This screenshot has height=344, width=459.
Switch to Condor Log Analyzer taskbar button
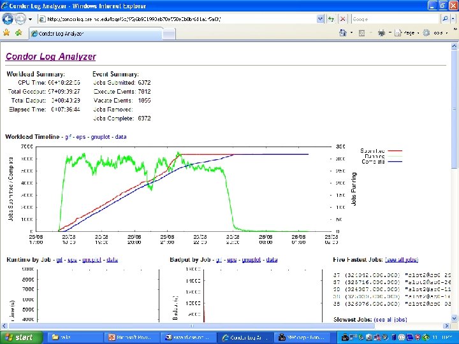click(x=246, y=337)
